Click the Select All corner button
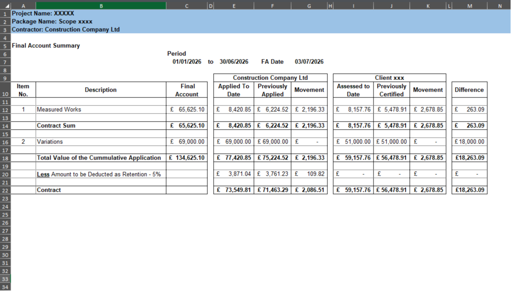 click(5, 5)
